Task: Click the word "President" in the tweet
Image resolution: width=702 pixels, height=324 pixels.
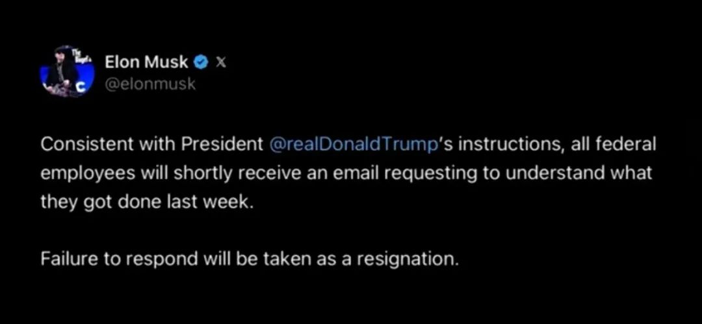Action: tap(222, 144)
